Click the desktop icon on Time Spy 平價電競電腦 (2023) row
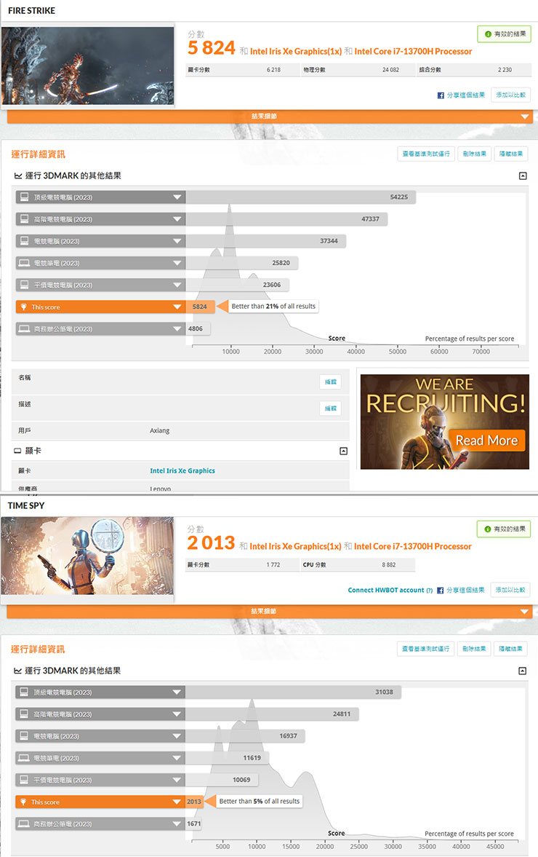 coord(23,779)
